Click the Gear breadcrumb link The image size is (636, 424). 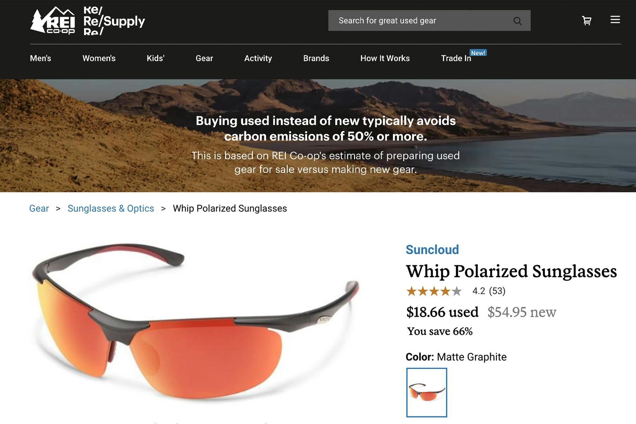39,208
